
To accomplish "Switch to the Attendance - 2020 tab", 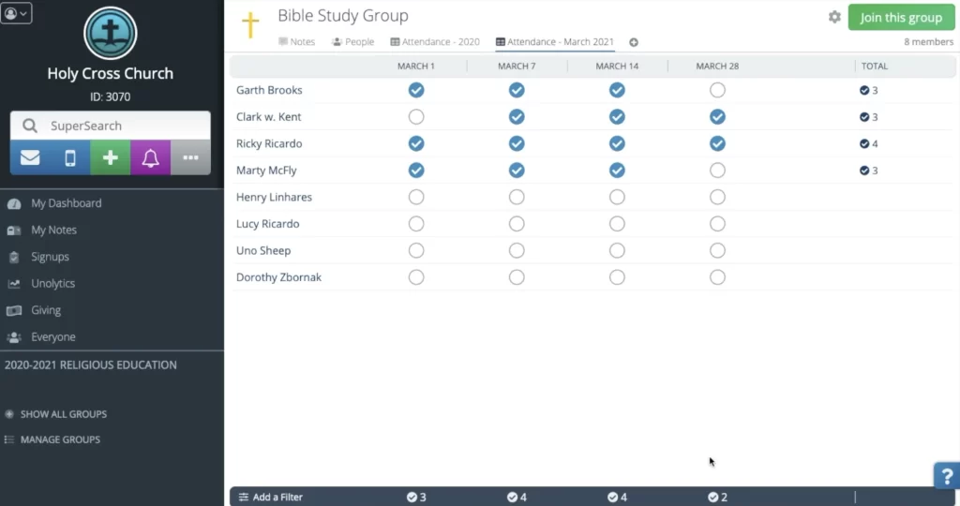I will tap(435, 42).
